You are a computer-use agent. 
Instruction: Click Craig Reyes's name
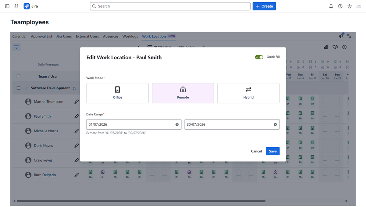click(x=43, y=160)
